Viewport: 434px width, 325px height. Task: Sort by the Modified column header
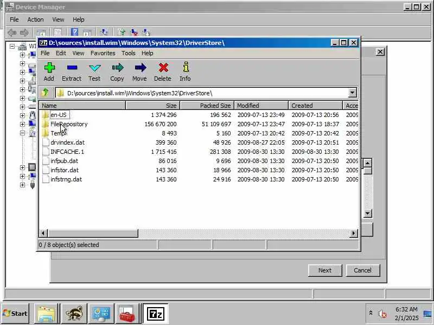click(x=261, y=106)
